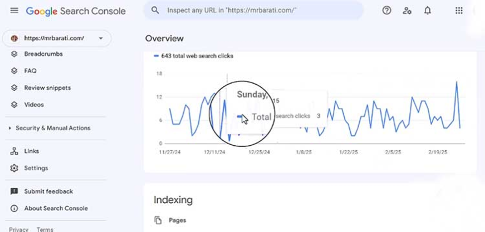View notifications bell icon
This screenshot has width=485, height=232.
point(427,11)
